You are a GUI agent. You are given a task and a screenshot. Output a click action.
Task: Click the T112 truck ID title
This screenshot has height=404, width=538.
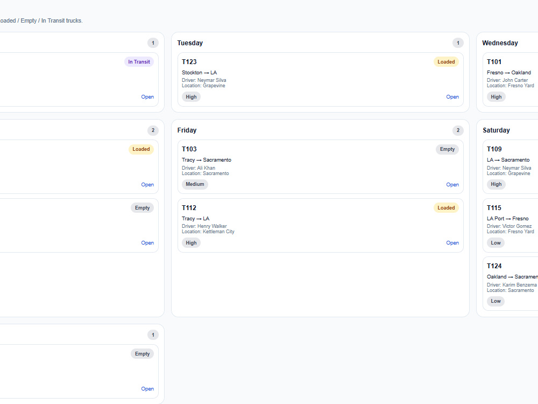coord(189,208)
